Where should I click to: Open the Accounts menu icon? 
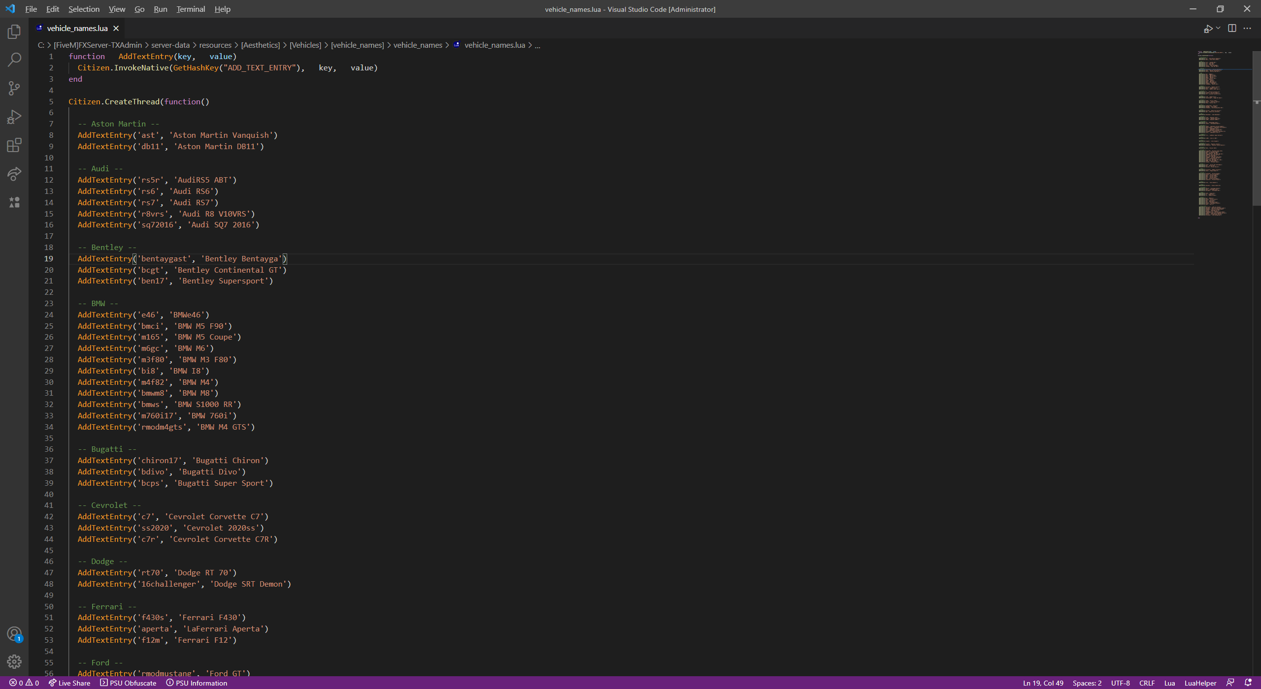[x=14, y=634]
